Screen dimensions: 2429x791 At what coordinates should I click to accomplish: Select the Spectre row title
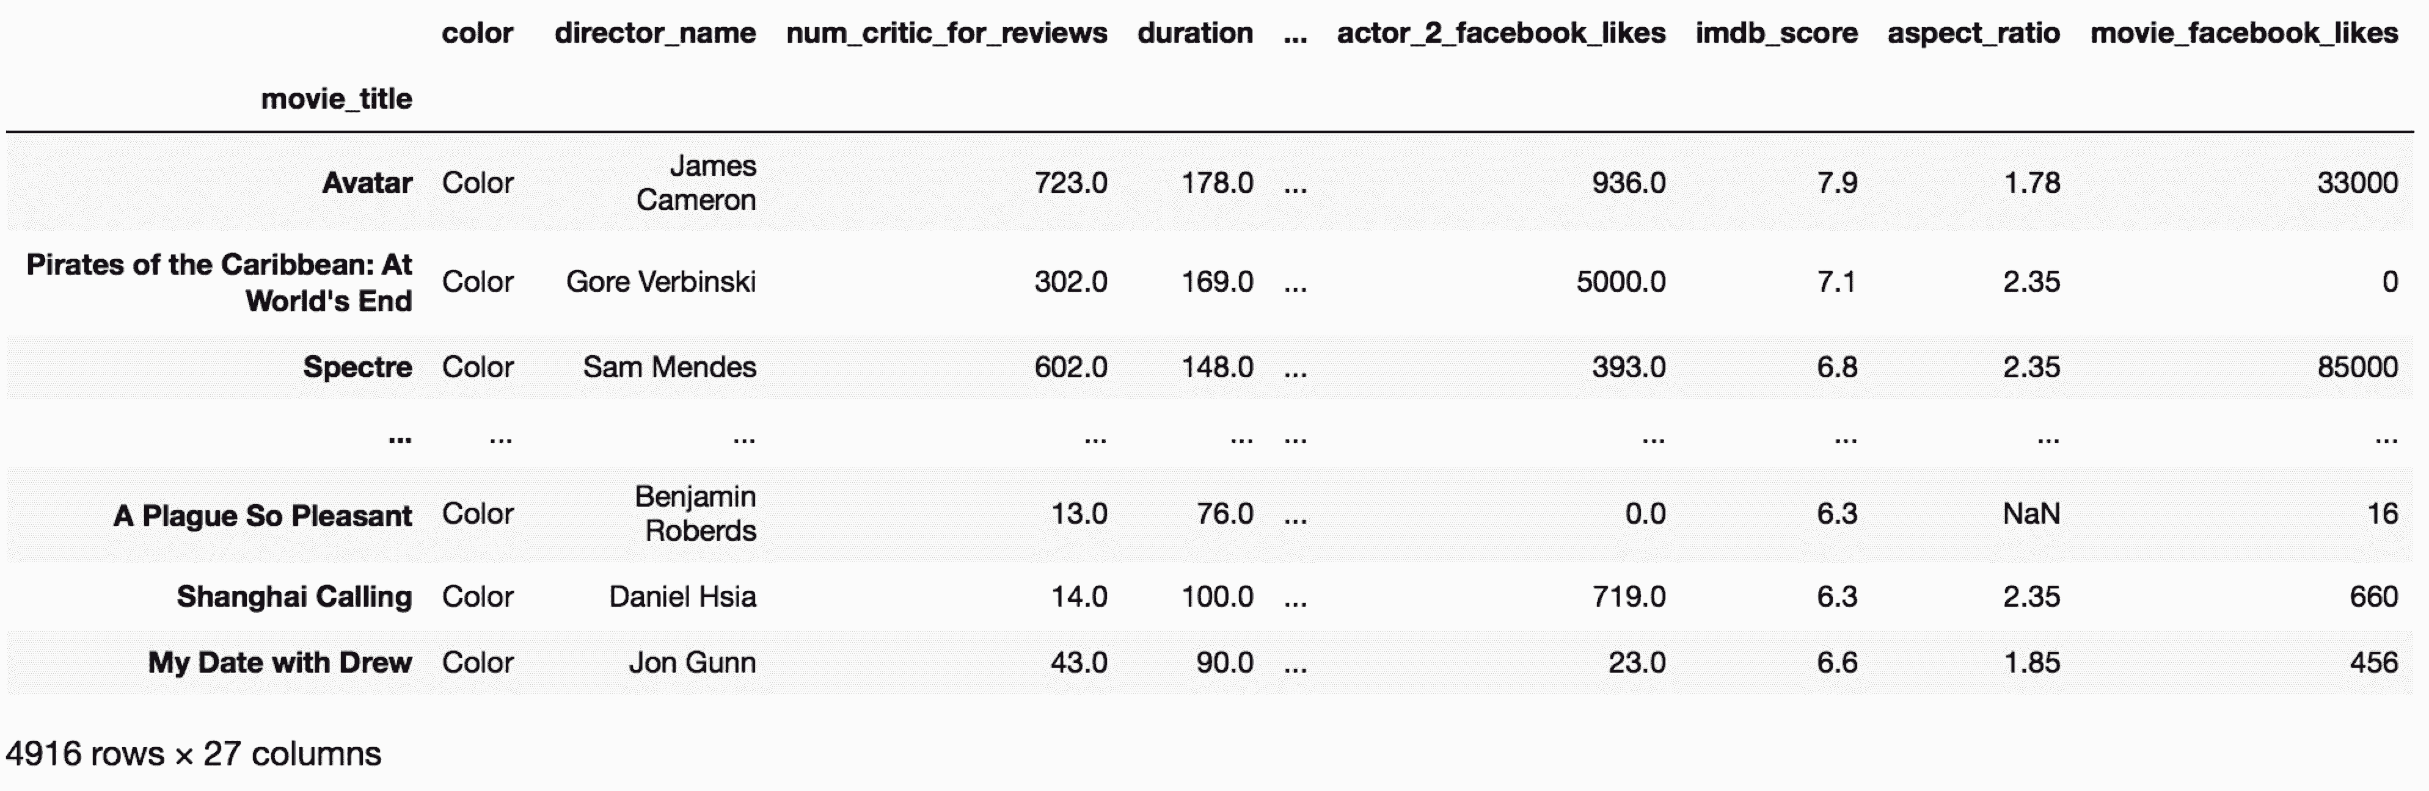coord(357,367)
